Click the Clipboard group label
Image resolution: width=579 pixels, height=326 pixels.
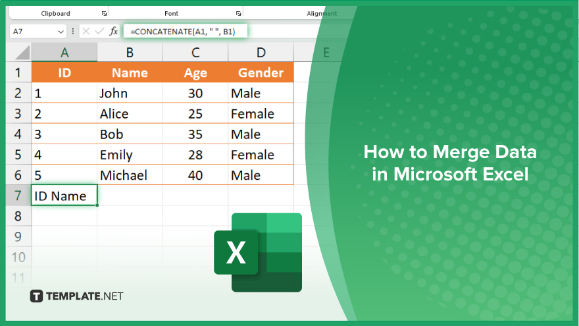coord(55,13)
